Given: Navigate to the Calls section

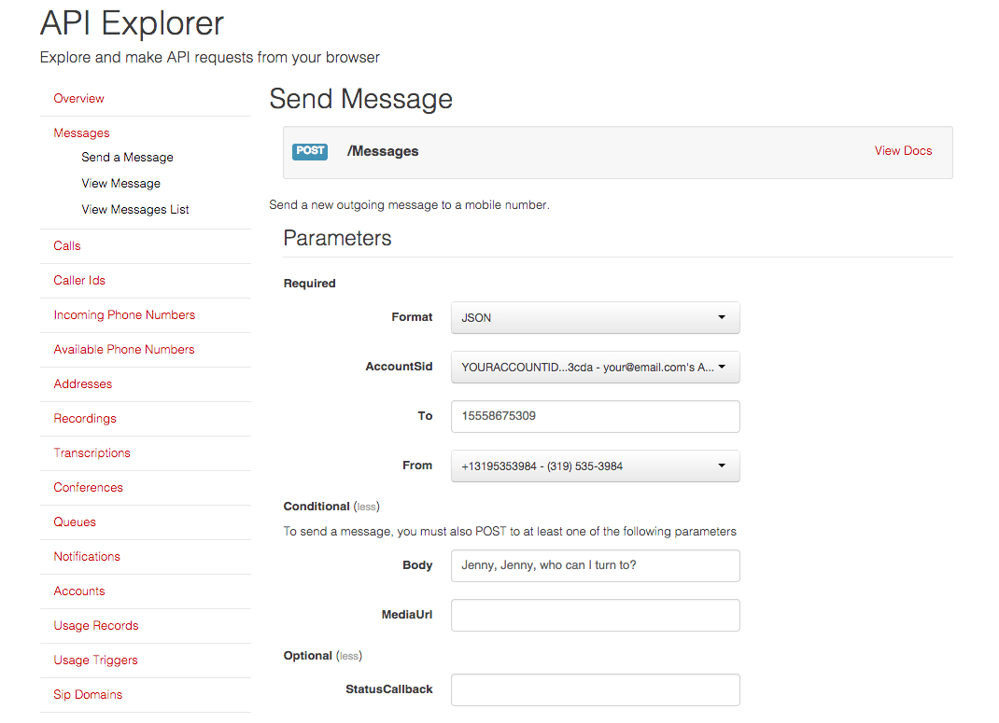Looking at the screenshot, I should 67,245.
